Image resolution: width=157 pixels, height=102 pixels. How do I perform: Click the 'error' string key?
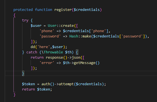pos(47,63)
